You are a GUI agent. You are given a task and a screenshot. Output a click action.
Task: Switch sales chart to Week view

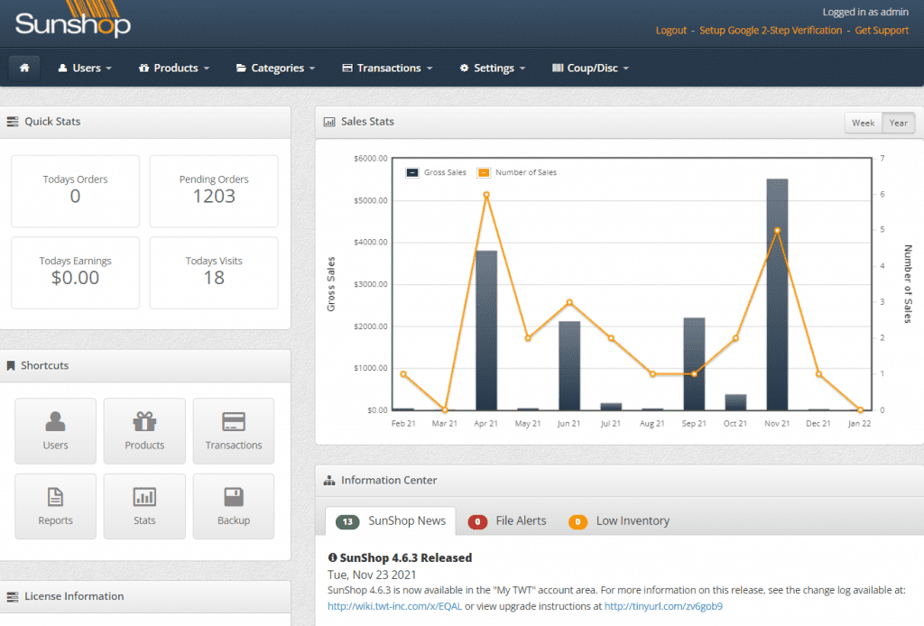(863, 123)
